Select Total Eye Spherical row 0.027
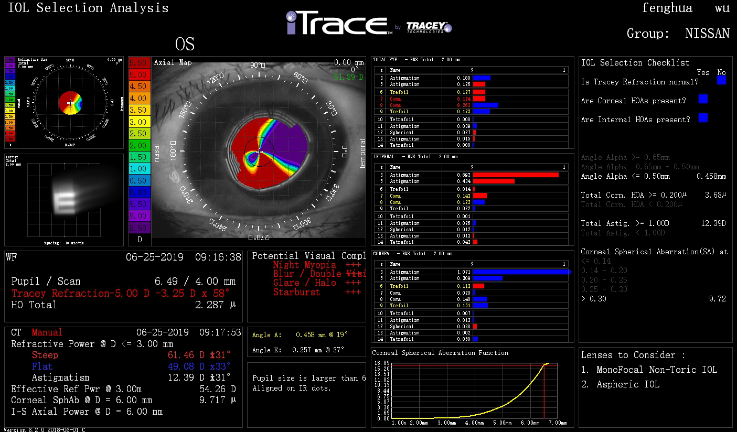This screenshot has width=737, height=432. [471, 132]
